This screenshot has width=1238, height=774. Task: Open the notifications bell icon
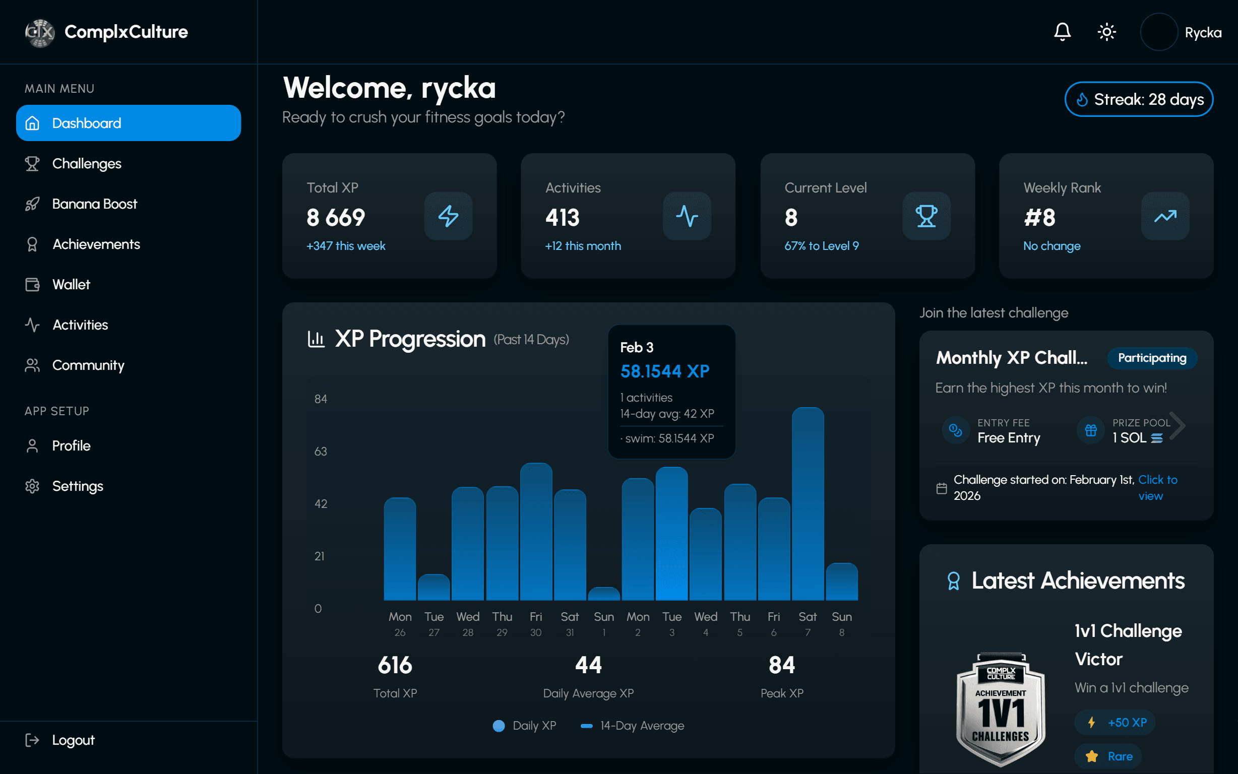tap(1062, 32)
